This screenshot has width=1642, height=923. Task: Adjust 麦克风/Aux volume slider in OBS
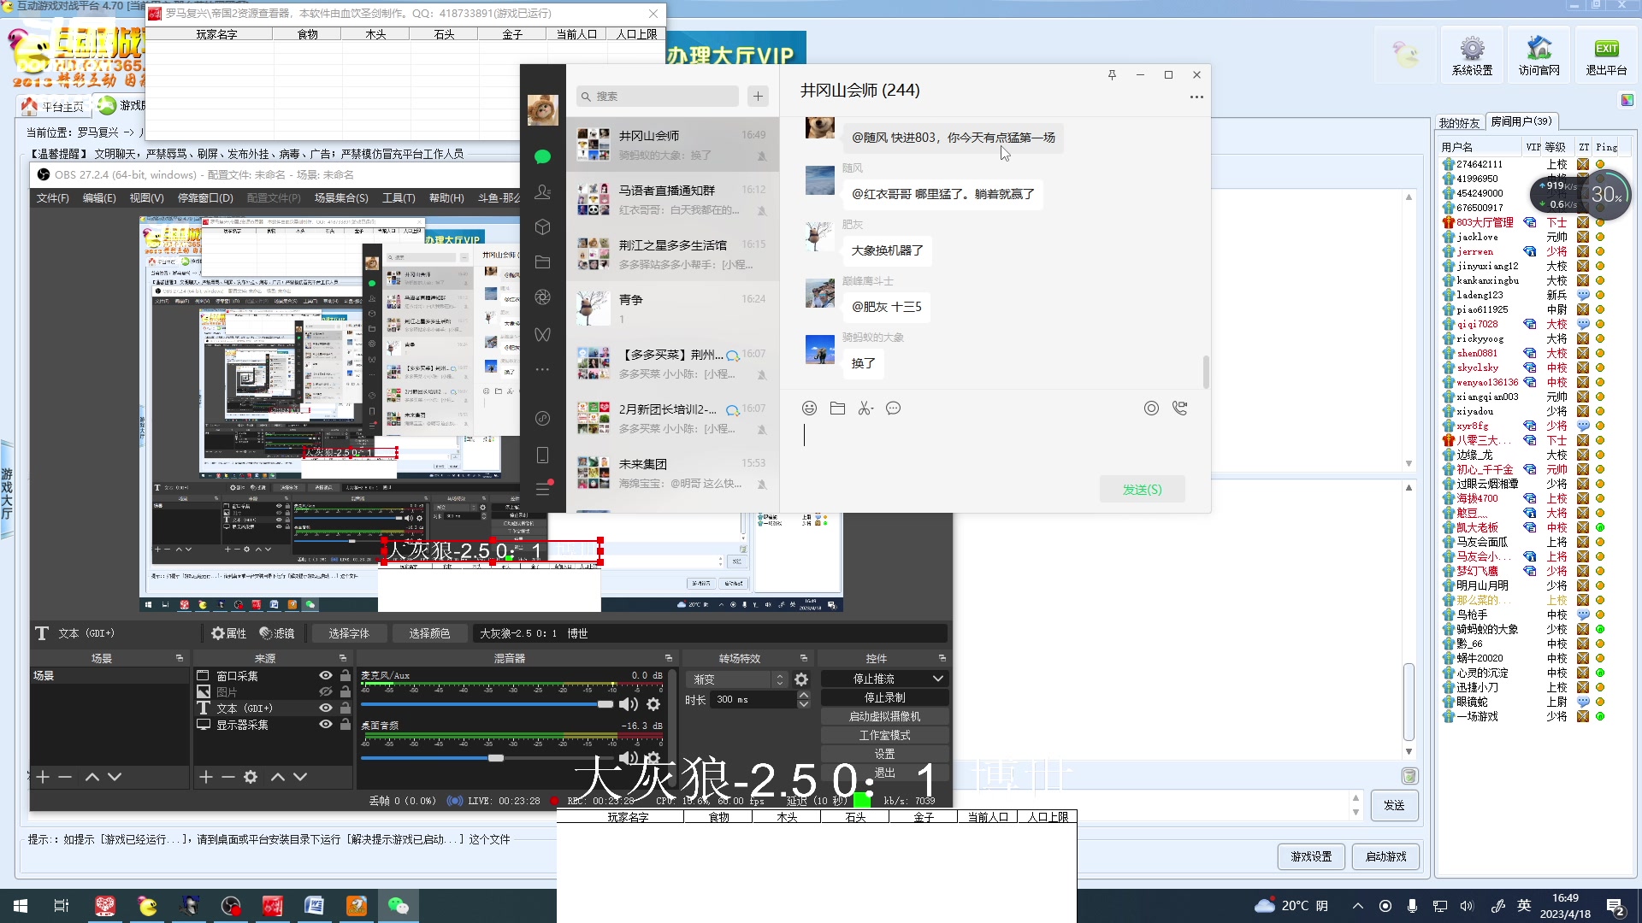[x=605, y=704]
